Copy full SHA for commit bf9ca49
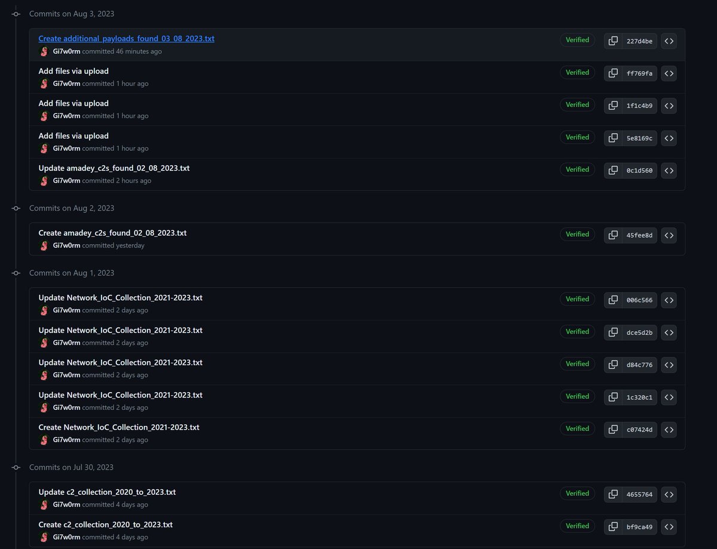717x549 pixels. click(613, 527)
